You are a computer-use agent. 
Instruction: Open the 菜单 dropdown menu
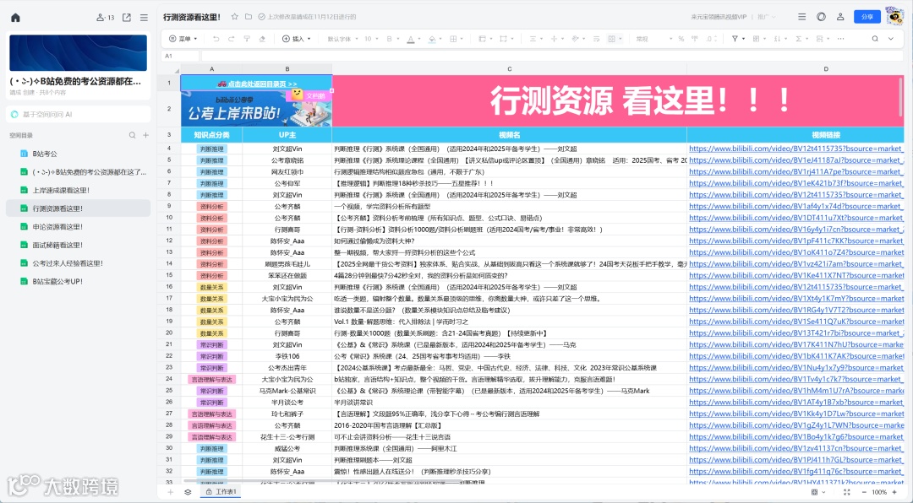coord(183,39)
